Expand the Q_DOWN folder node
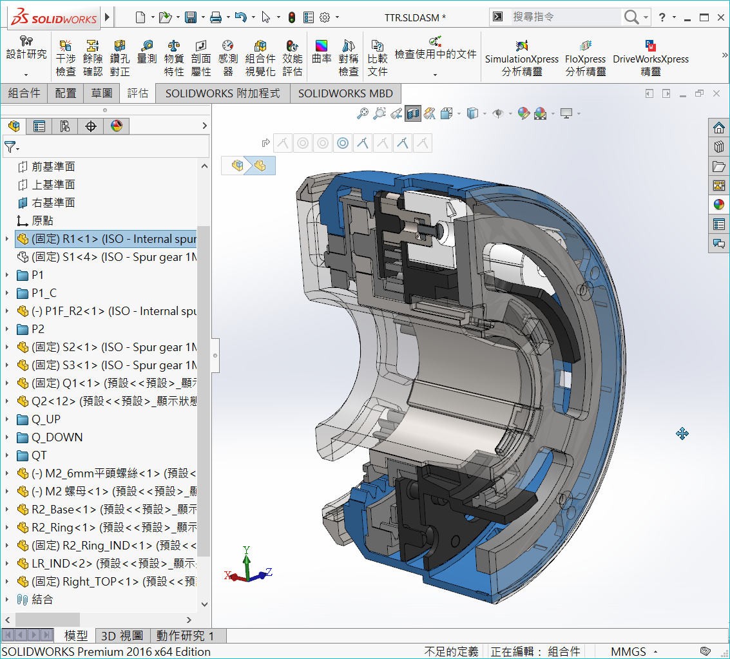730x659 pixels. coord(7,437)
